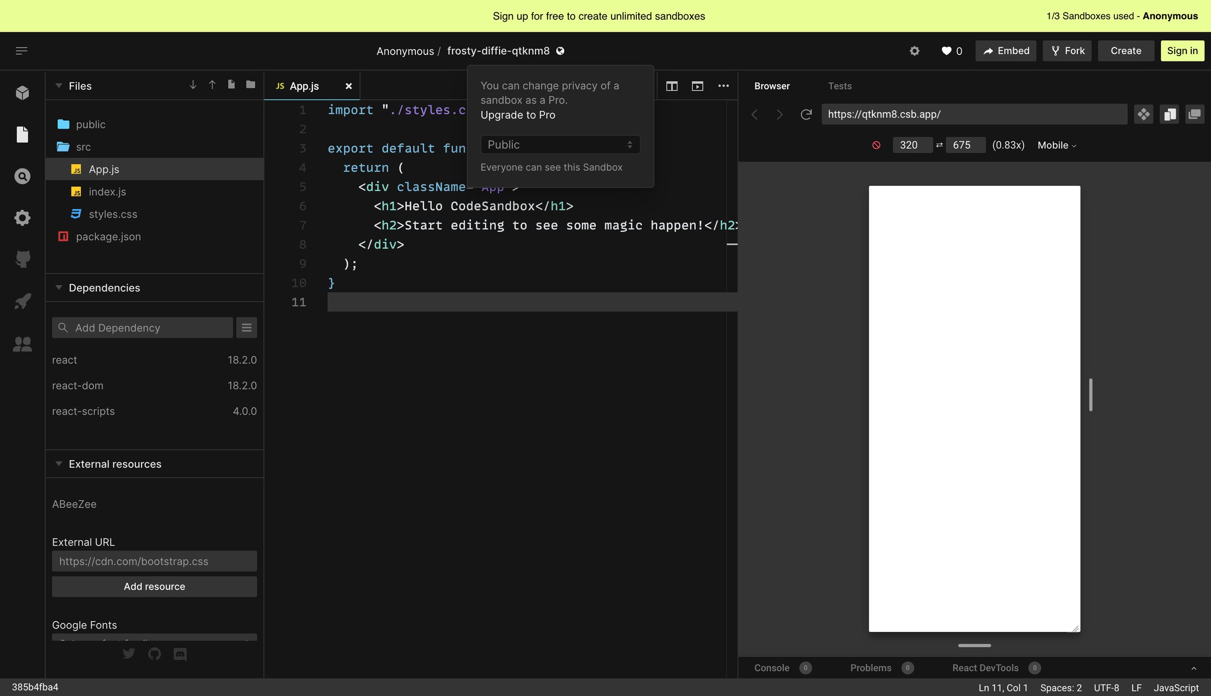Grab the preview right-edge resize handle
Image resolution: width=1211 pixels, height=696 pixels.
[x=1090, y=394]
